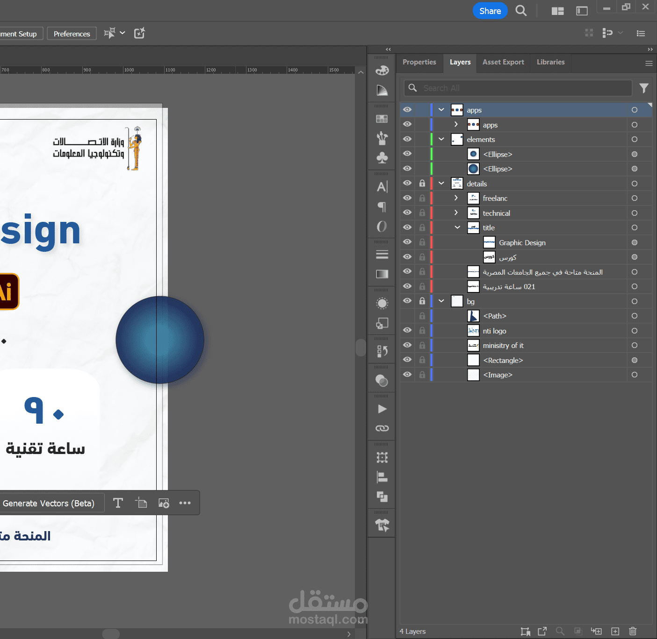Collapse the title group

pyautogui.click(x=457, y=227)
